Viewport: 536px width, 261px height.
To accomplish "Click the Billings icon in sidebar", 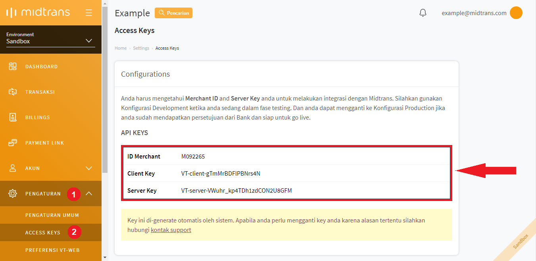I will tap(13, 117).
